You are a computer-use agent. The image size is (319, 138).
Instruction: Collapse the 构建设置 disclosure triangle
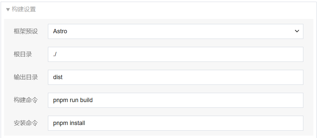[x=8, y=10]
